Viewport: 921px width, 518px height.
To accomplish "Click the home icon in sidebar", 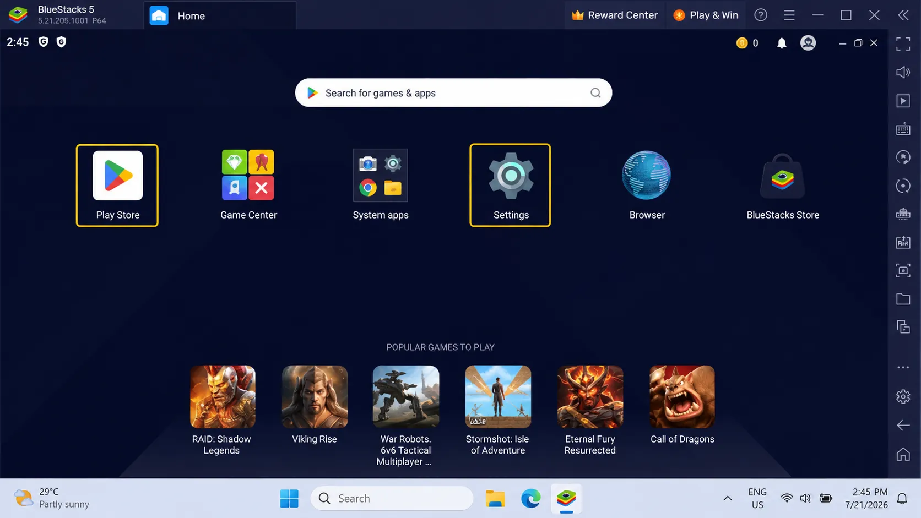I will pyautogui.click(x=903, y=454).
